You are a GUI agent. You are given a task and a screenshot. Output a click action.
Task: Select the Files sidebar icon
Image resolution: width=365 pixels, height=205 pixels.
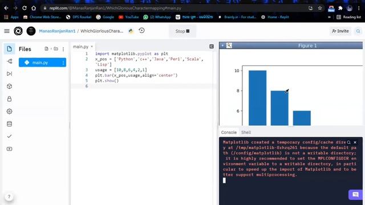coord(9,49)
